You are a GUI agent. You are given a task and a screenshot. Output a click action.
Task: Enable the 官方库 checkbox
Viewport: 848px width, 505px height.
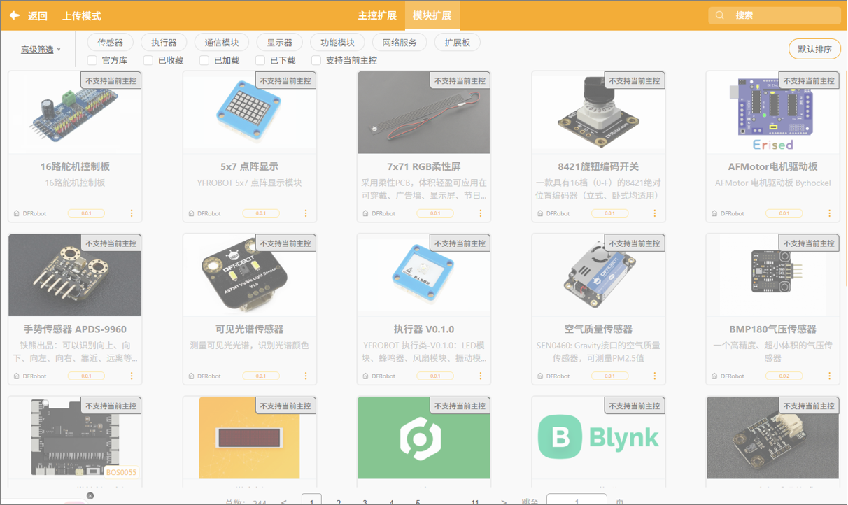click(92, 60)
